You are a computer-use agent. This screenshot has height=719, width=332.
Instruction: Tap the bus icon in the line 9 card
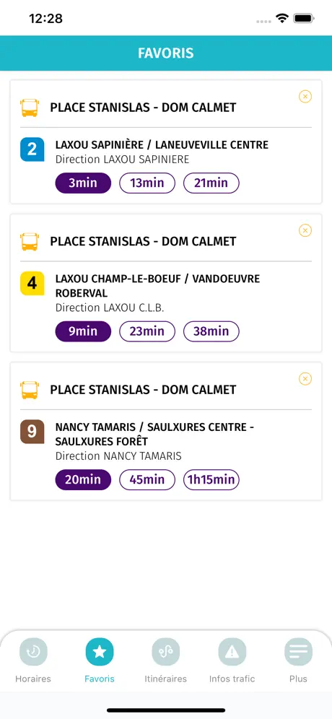coord(30,390)
